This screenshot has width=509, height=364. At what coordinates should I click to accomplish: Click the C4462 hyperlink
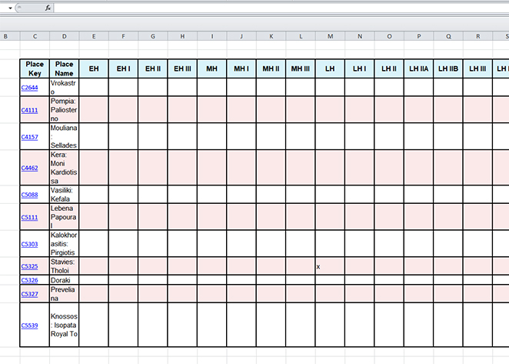coord(29,168)
